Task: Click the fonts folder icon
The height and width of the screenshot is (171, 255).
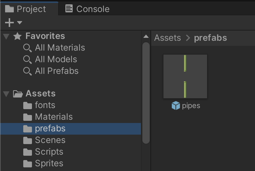Action: coord(28,106)
